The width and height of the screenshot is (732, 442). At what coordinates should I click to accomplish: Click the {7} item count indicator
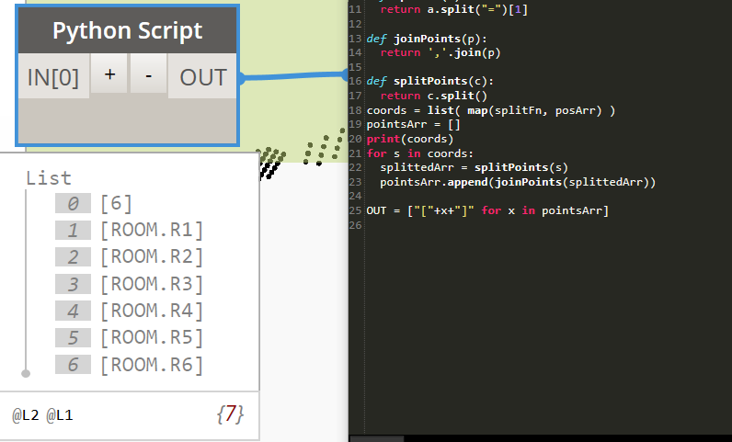(x=230, y=414)
